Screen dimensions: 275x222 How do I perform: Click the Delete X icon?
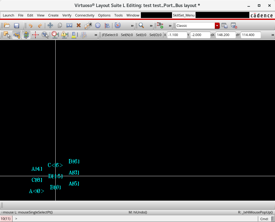[79, 25]
